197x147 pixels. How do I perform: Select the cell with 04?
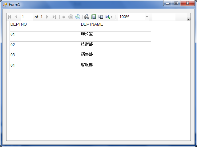pos(45,67)
